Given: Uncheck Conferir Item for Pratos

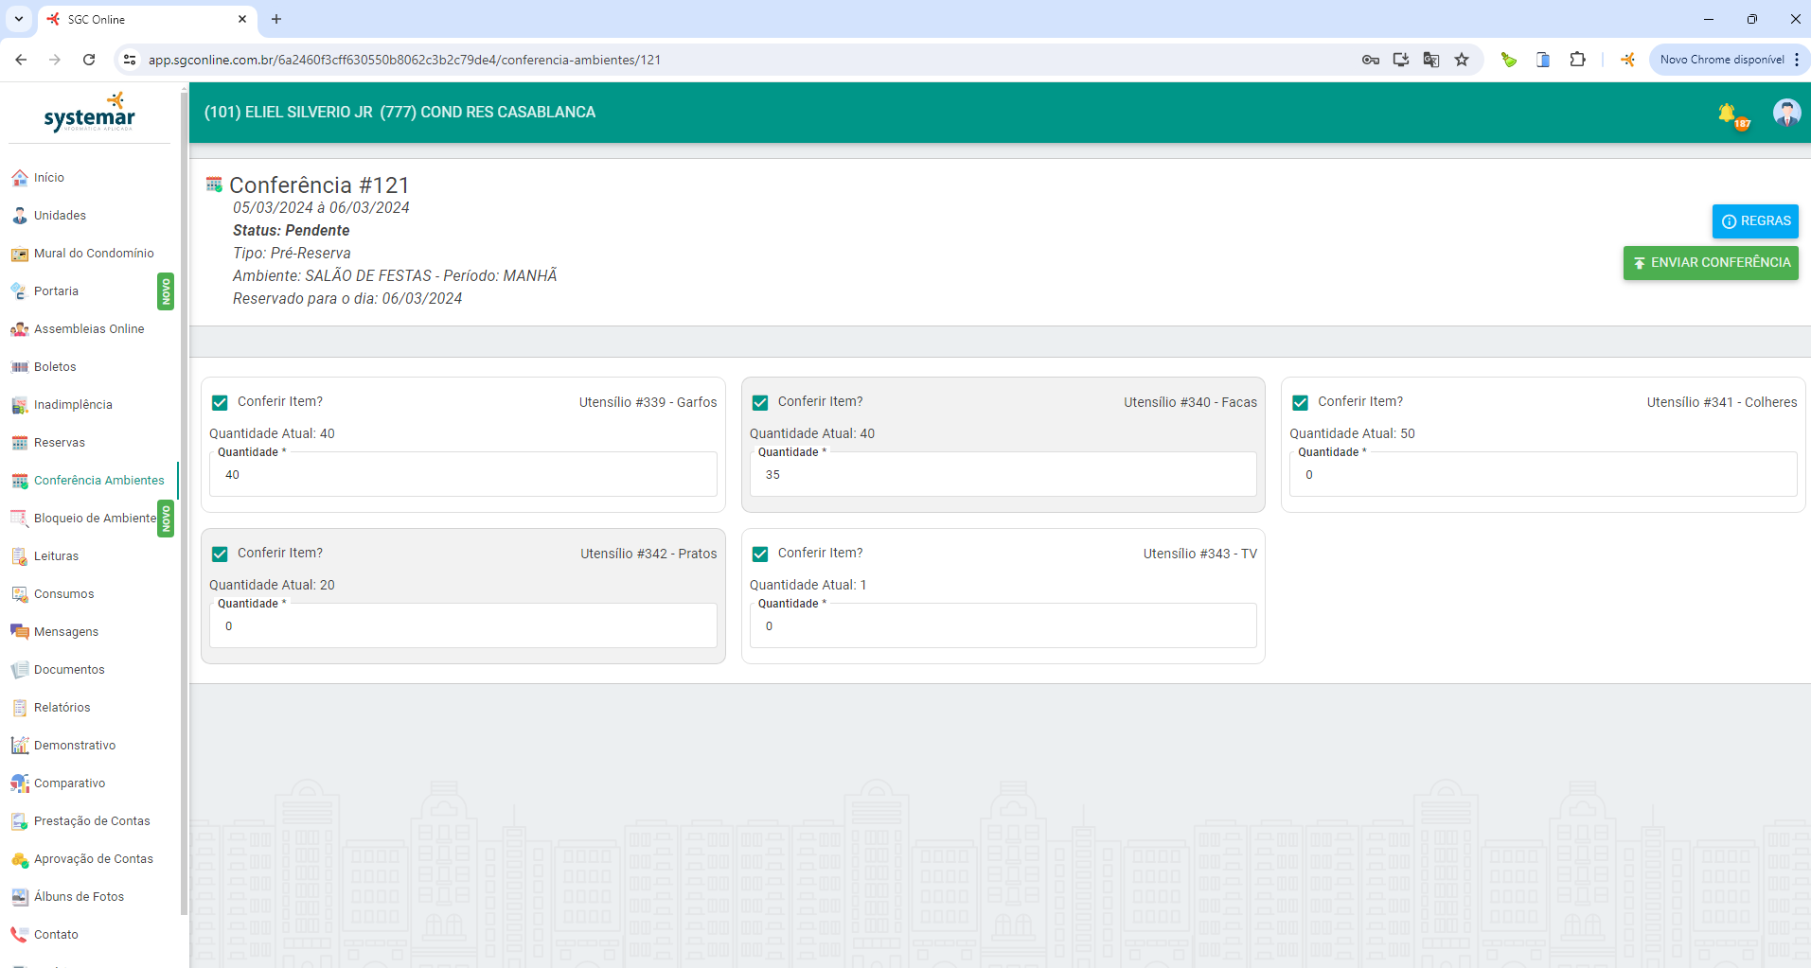Looking at the screenshot, I should (220, 554).
